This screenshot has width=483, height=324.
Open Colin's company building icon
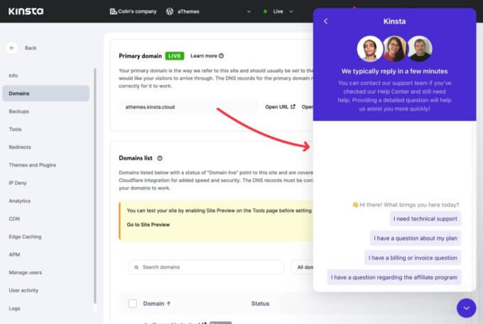(113, 11)
